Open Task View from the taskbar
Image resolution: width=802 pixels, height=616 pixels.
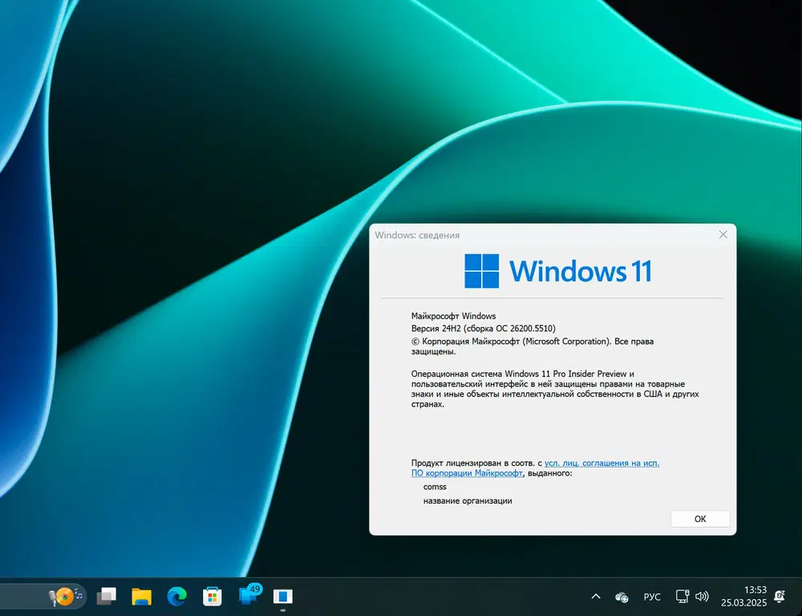point(107,596)
